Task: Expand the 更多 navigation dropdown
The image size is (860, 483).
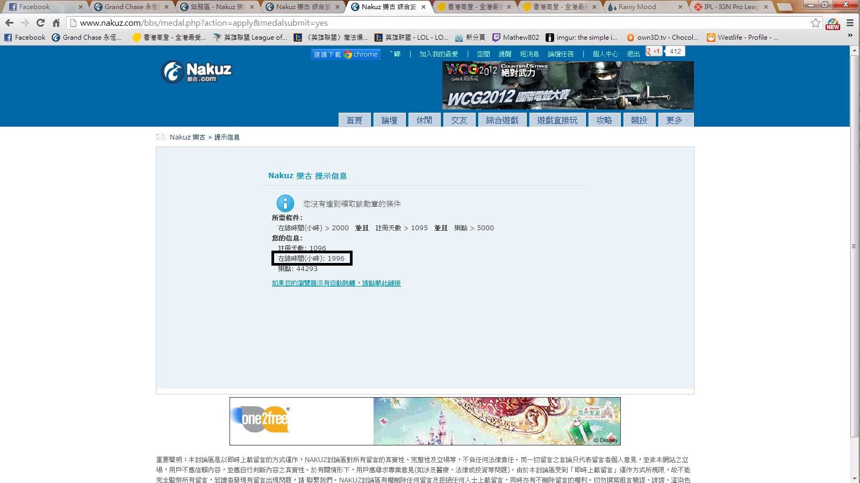Action: [676, 120]
